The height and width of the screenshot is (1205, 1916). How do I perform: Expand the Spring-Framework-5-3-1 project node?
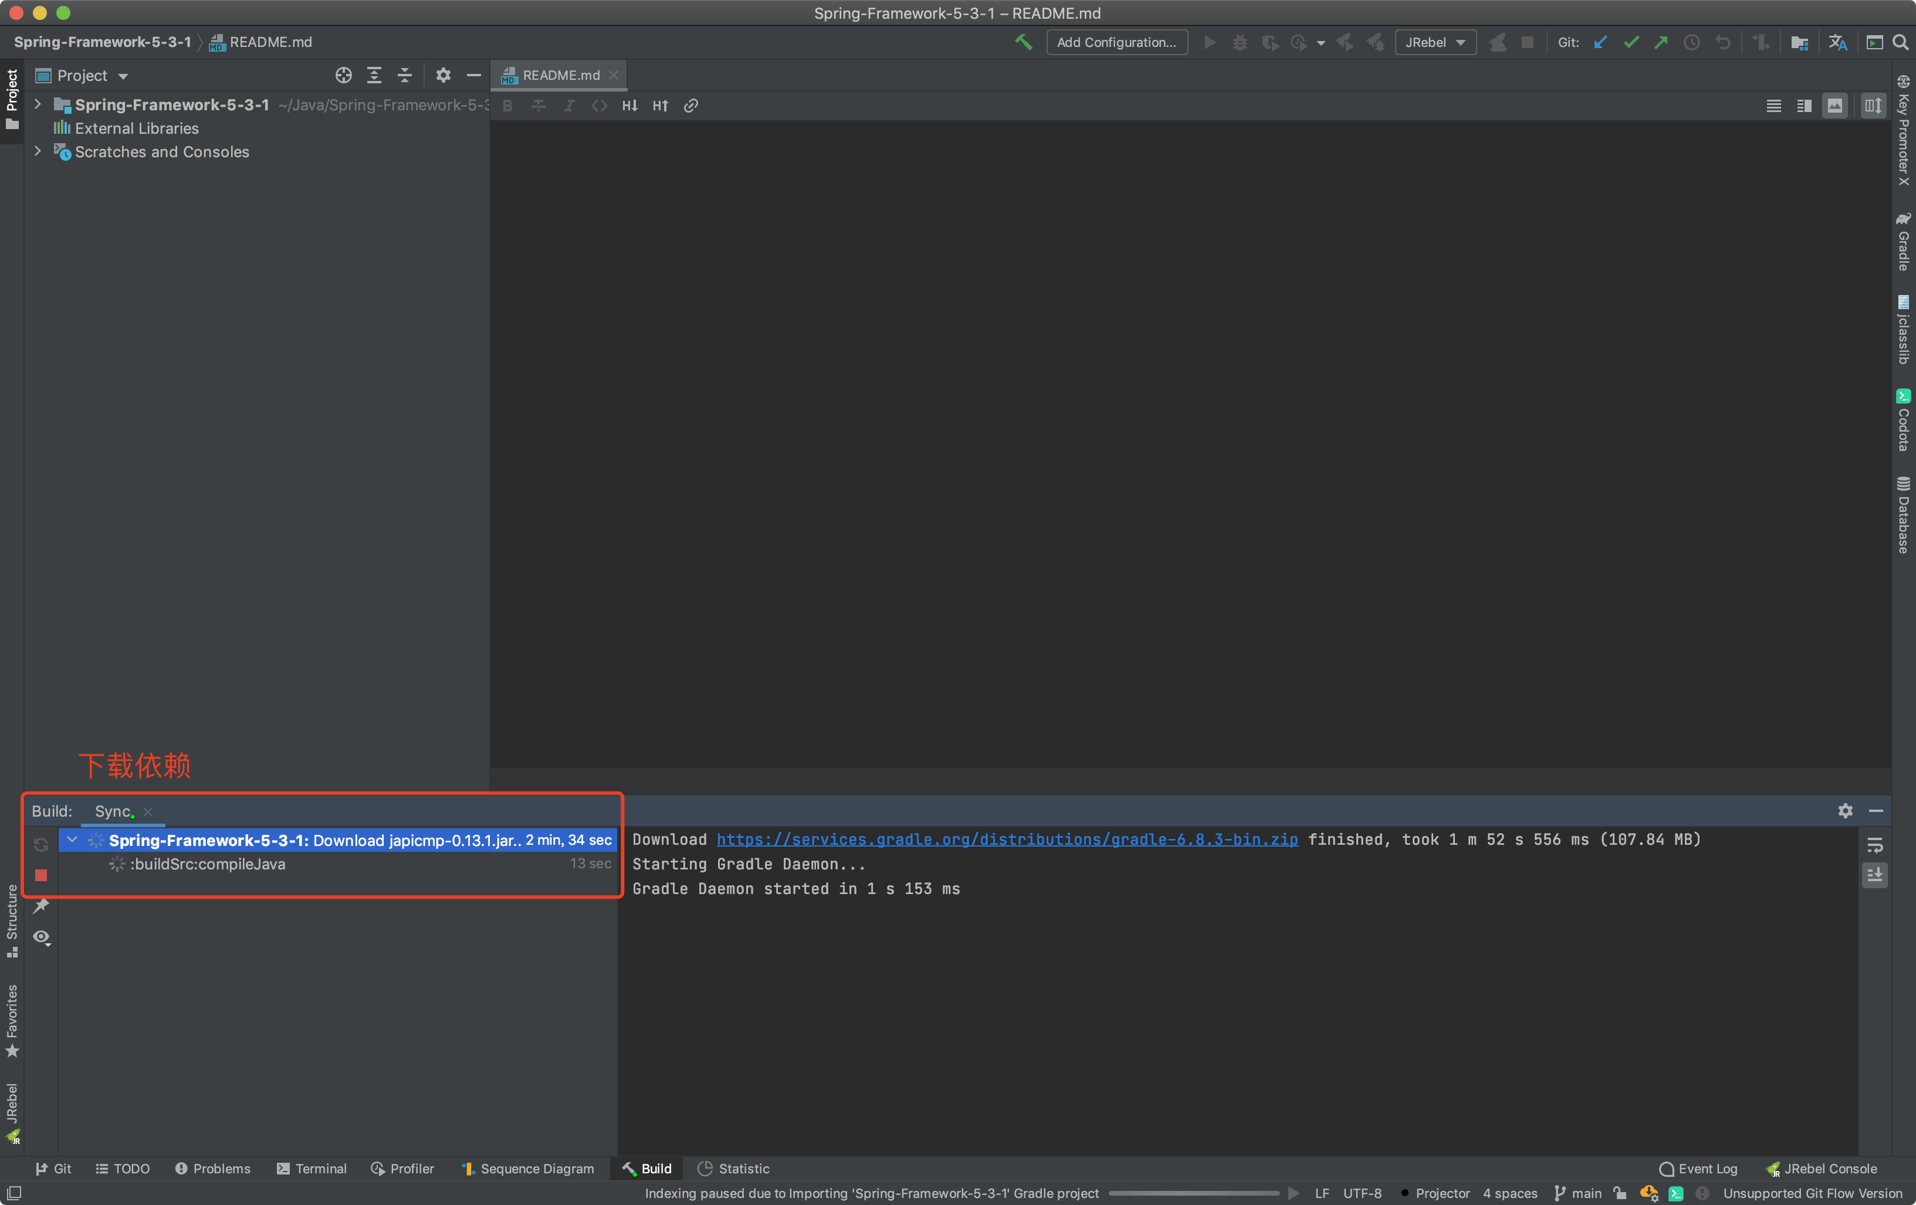[x=38, y=104]
